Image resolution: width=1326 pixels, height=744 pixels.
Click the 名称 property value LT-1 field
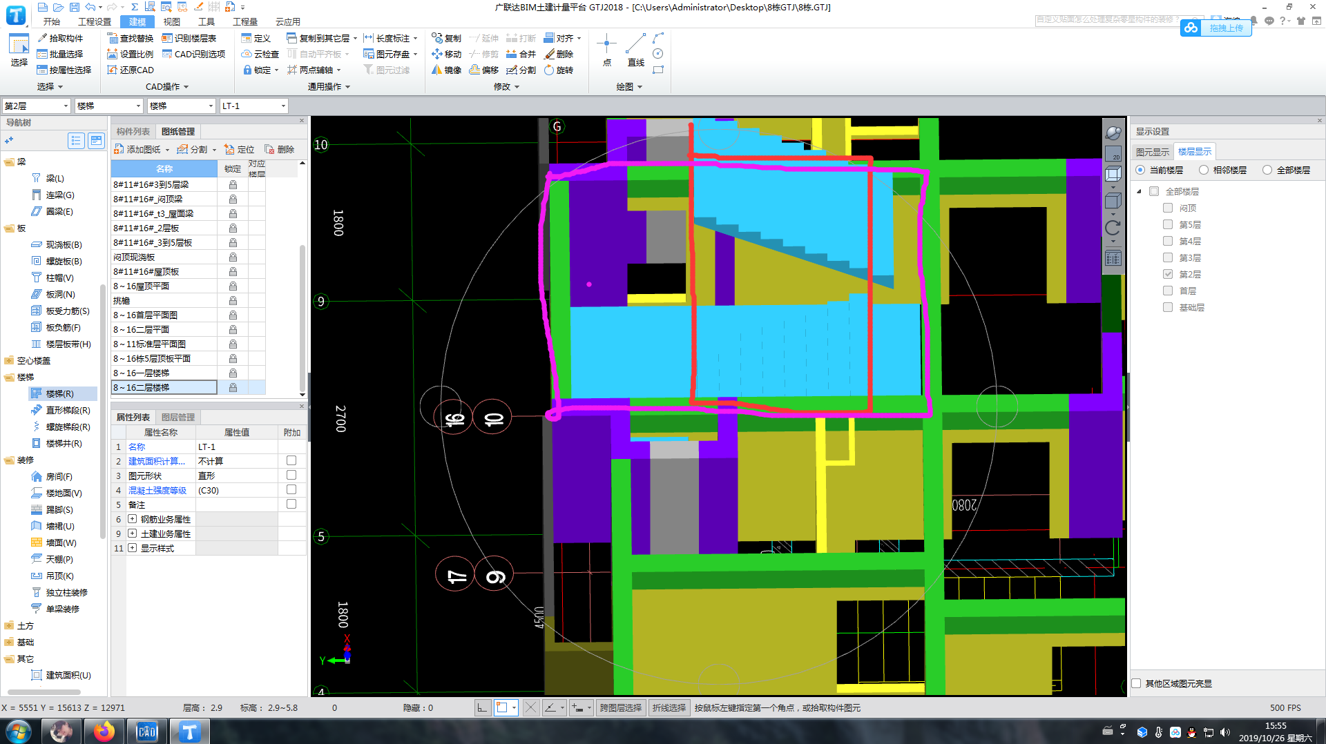pyautogui.click(x=237, y=447)
